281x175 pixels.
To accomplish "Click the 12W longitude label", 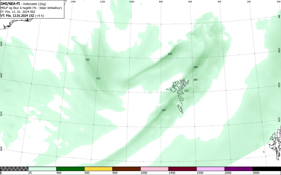I will point(102,2).
